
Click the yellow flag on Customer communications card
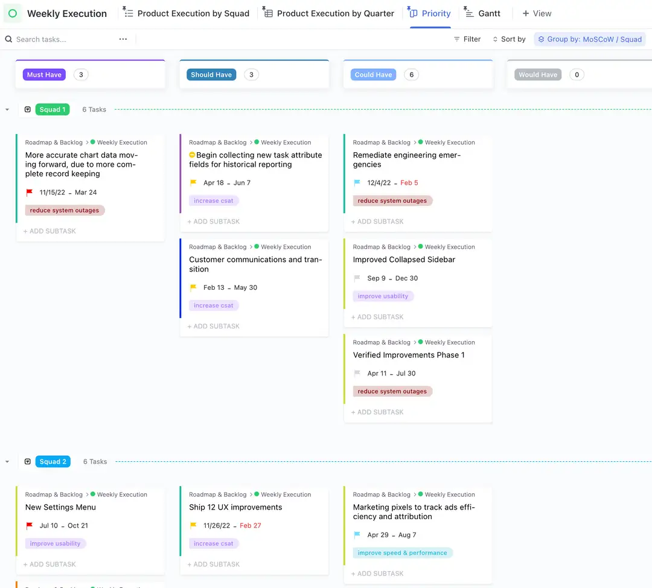coord(193,287)
